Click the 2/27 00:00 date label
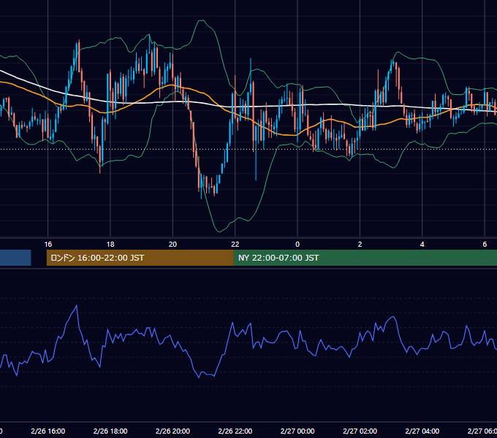Screen dimensions: 497x438 tap(297, 431)
